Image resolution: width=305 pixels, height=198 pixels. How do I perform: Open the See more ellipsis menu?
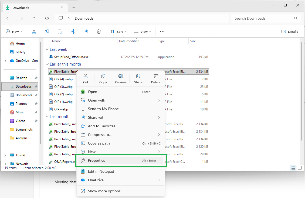tap(162, 31)
